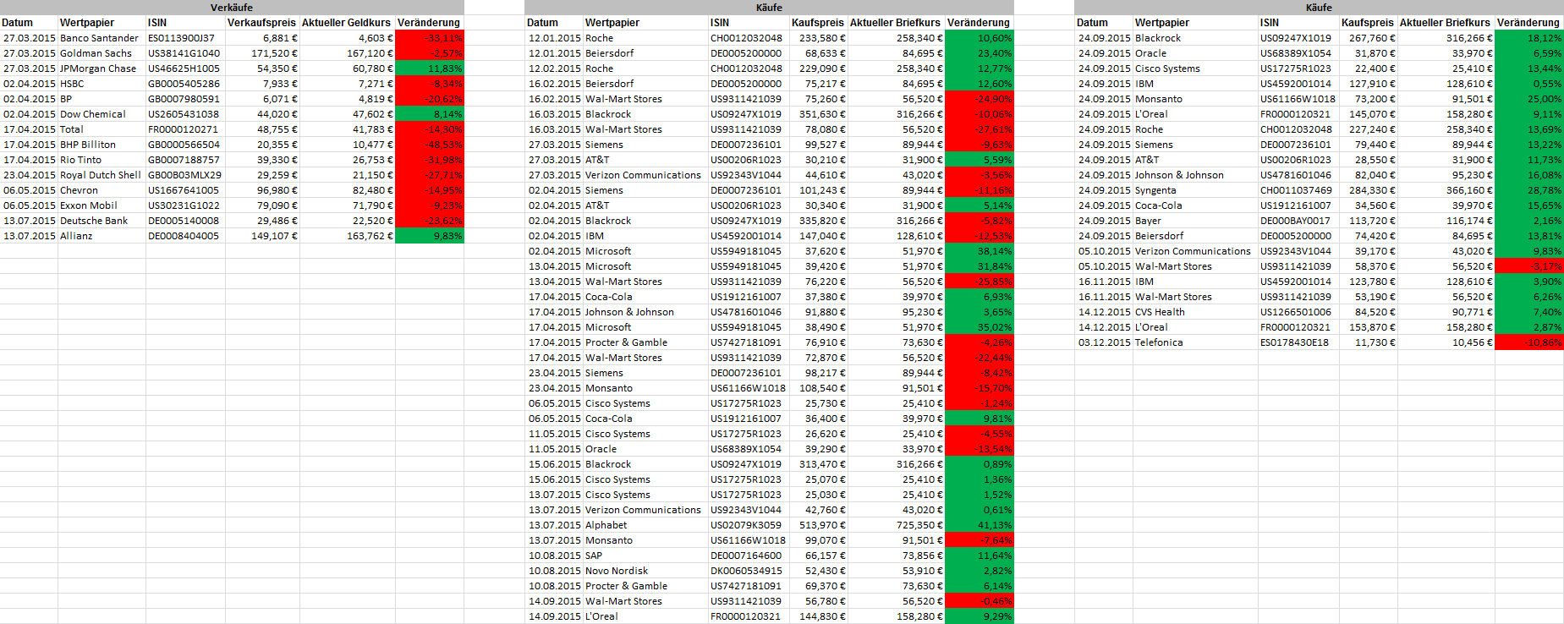Image resolution: width=1564 pixels, height=624 pixels.
Task: Select the '171,520 €' sale price cell
Action: click(x=262, y=53)
